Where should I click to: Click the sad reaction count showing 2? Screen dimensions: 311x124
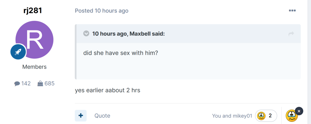[x=266, y=116]
